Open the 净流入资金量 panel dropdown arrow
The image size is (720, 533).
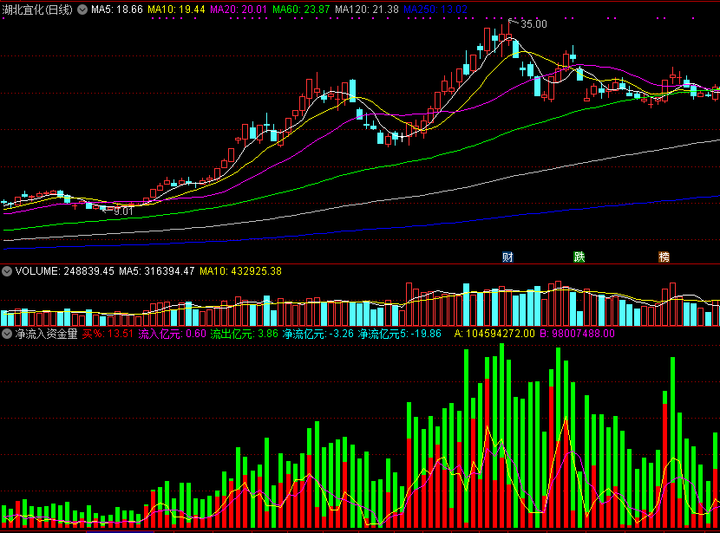[x=7, y=334]
